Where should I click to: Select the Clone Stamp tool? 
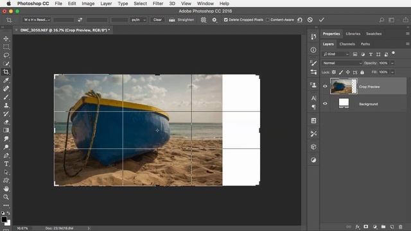pos(6,105)
